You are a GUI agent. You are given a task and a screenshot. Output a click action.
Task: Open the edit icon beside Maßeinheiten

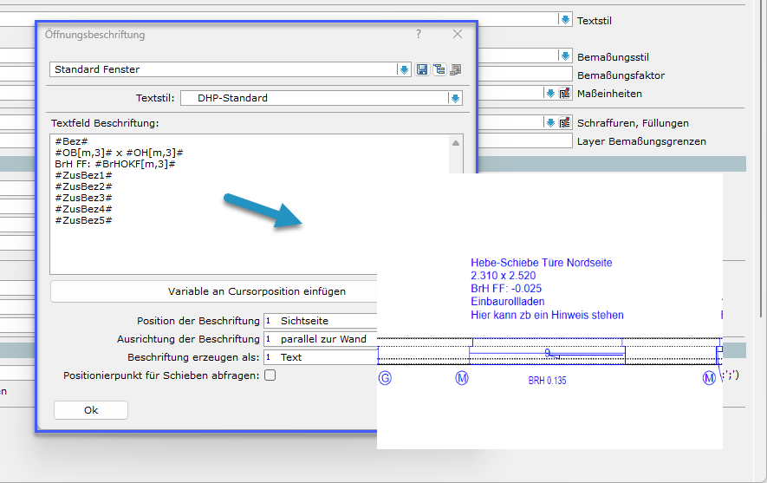564,93
